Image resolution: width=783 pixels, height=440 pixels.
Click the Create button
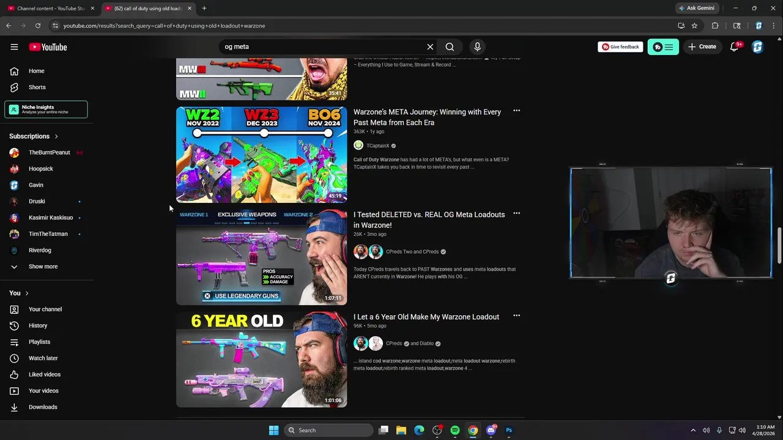click(702, 46)
